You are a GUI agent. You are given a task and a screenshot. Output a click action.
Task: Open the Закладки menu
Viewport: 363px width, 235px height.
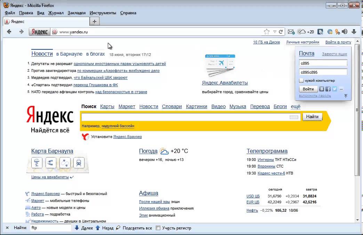coord(76,13)
